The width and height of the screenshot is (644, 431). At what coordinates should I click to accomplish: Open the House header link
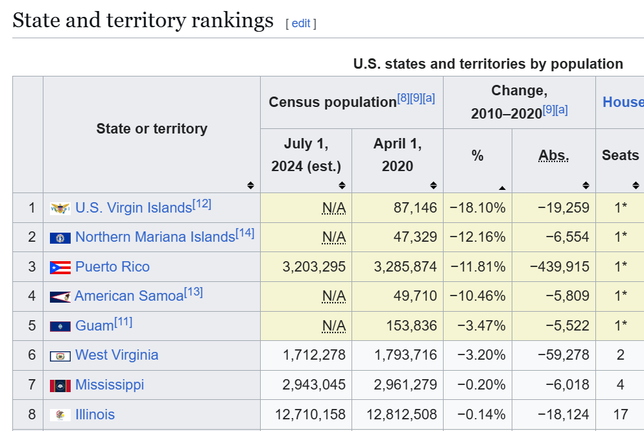tap(623, 102)
